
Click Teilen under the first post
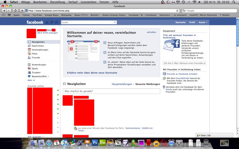coord(81,131)
